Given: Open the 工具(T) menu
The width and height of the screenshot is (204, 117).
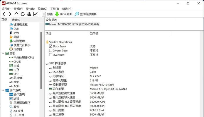Looking at the screenshot, I should [55, 9].
